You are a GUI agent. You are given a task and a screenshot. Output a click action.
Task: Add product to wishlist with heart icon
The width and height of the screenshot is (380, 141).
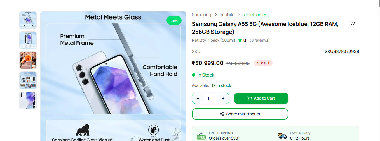(353, 24)
